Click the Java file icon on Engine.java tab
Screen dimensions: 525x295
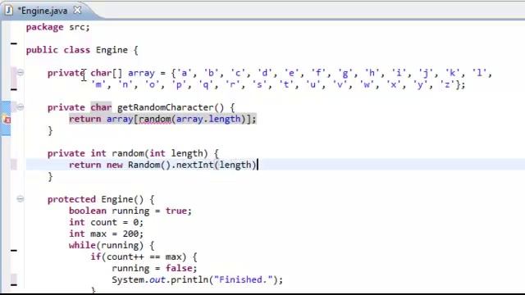click(8, 11)
